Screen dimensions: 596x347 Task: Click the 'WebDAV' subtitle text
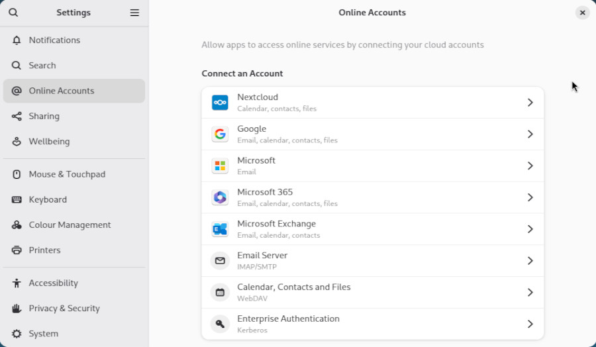coord(252,299)
